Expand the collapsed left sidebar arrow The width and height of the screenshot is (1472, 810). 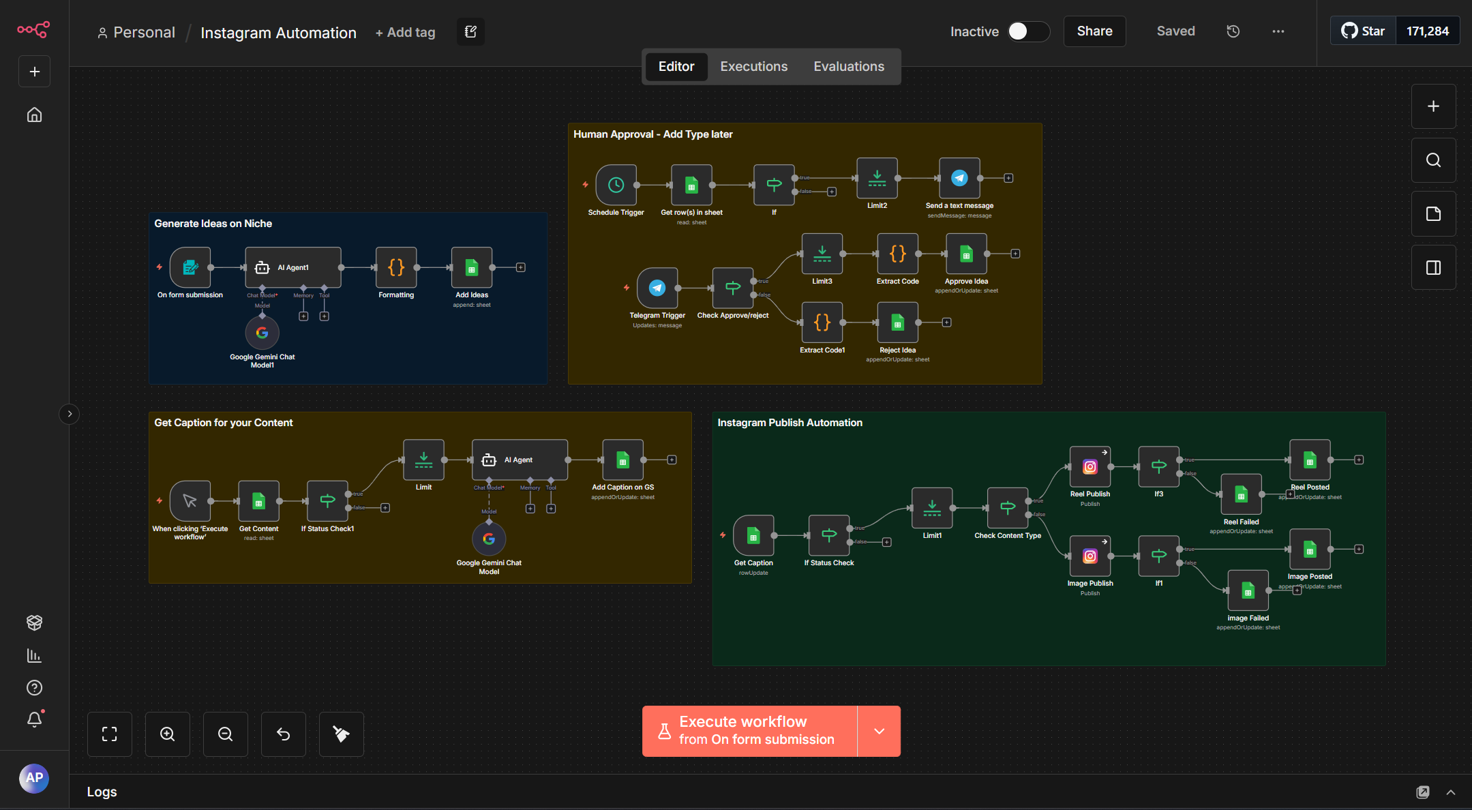pos(70,414)
